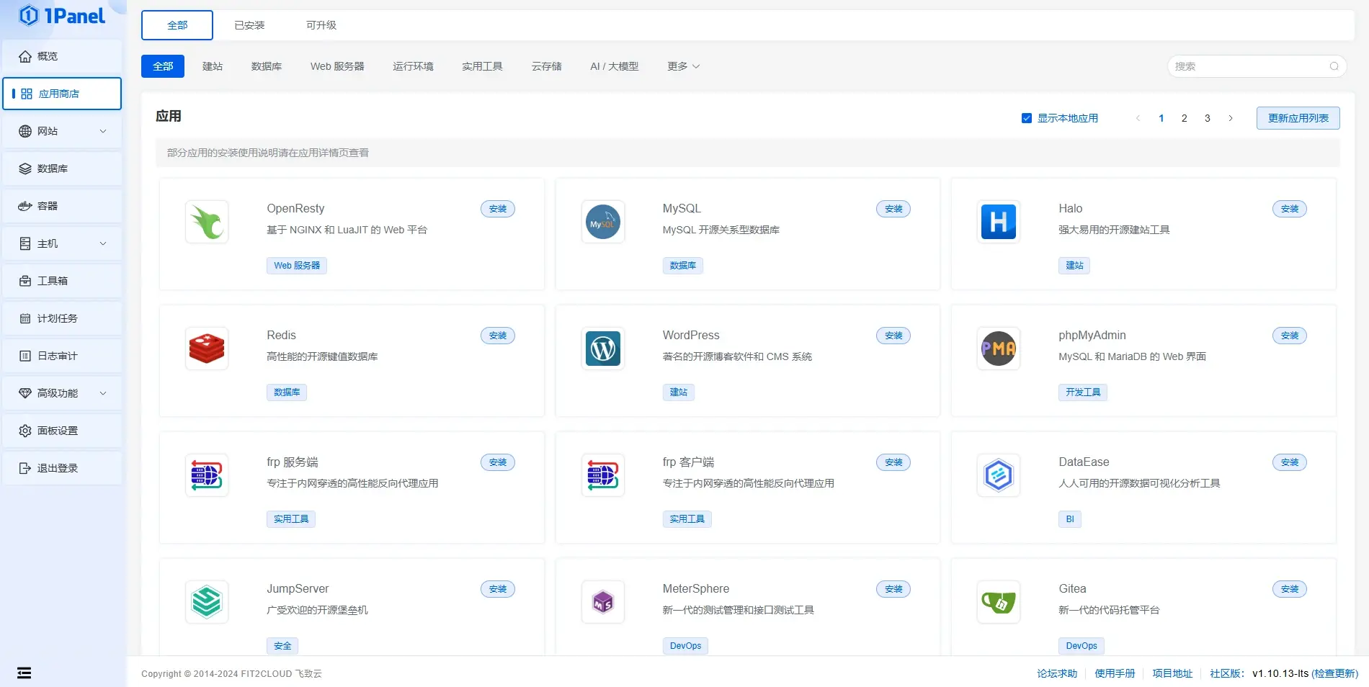Click the 容器 docker whale icon
Screen dimensions: 1369x687
click(25, 206)
